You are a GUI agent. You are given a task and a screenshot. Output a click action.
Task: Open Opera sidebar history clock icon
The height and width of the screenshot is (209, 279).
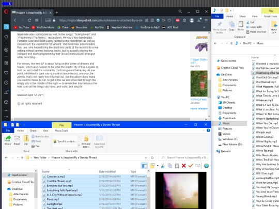point(6,83)
